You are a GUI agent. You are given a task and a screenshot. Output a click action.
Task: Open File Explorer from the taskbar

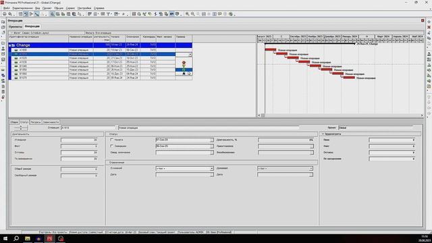[x=27, y=238]
